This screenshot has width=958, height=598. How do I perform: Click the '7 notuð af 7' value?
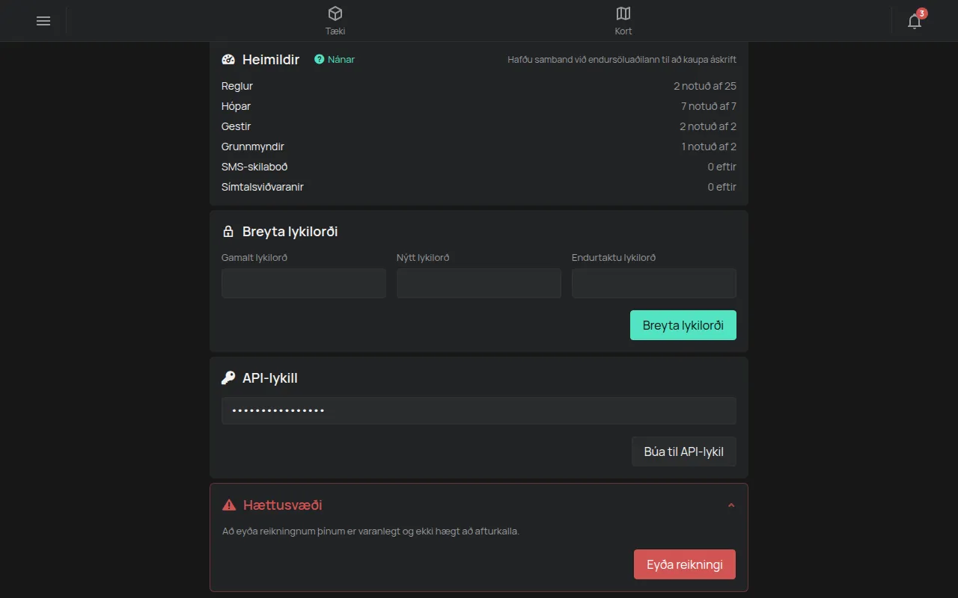[709, 106]
